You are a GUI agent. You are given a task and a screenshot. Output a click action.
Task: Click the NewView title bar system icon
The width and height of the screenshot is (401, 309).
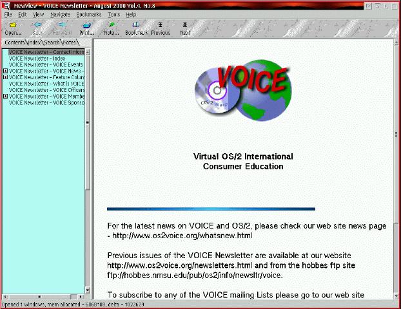(x=5, y=5)
